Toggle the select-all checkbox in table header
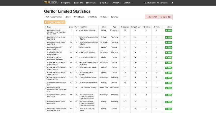 (x=45, y=27)
